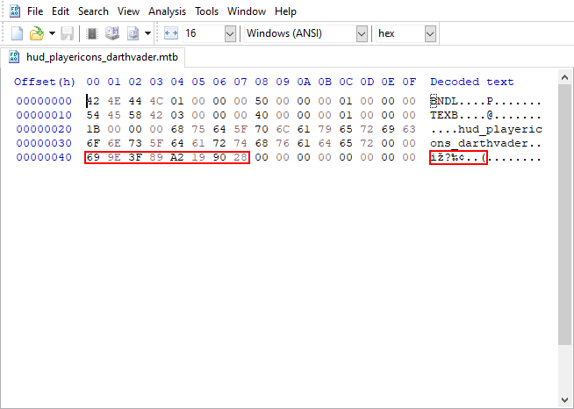Open the View menu

coord(128,11)
